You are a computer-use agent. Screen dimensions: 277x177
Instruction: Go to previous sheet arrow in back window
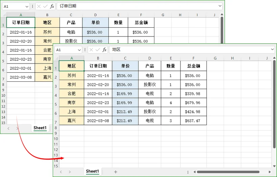[8, 128]
